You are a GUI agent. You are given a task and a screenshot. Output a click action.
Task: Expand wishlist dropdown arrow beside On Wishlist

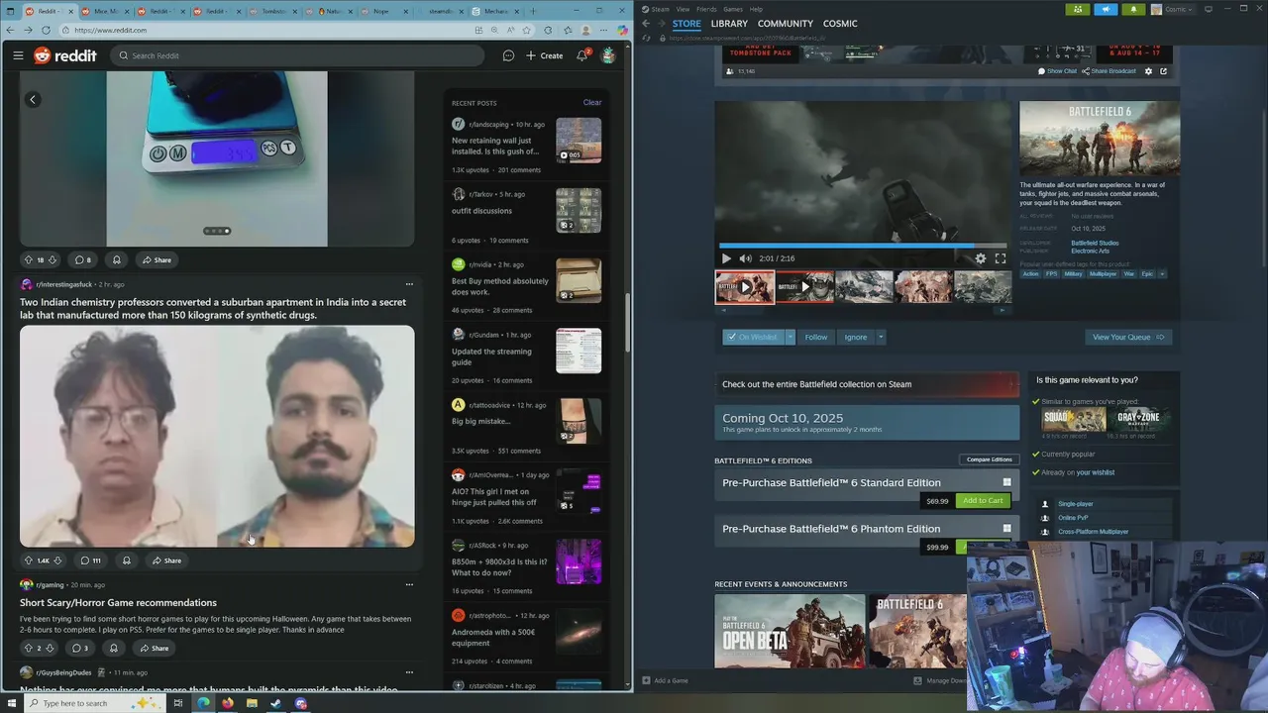(791, 337)
